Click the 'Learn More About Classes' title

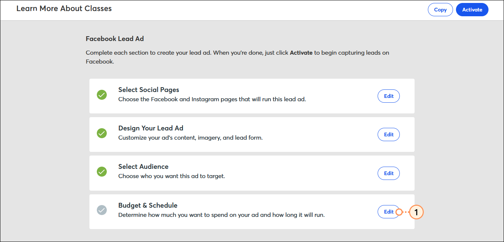click(x=64, y=8)
